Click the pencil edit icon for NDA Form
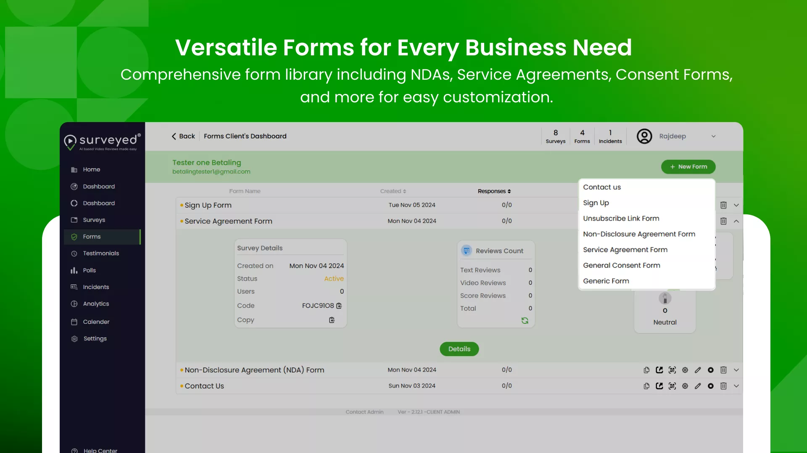Viewport: 807px width, 453px height. pos(698,370)
